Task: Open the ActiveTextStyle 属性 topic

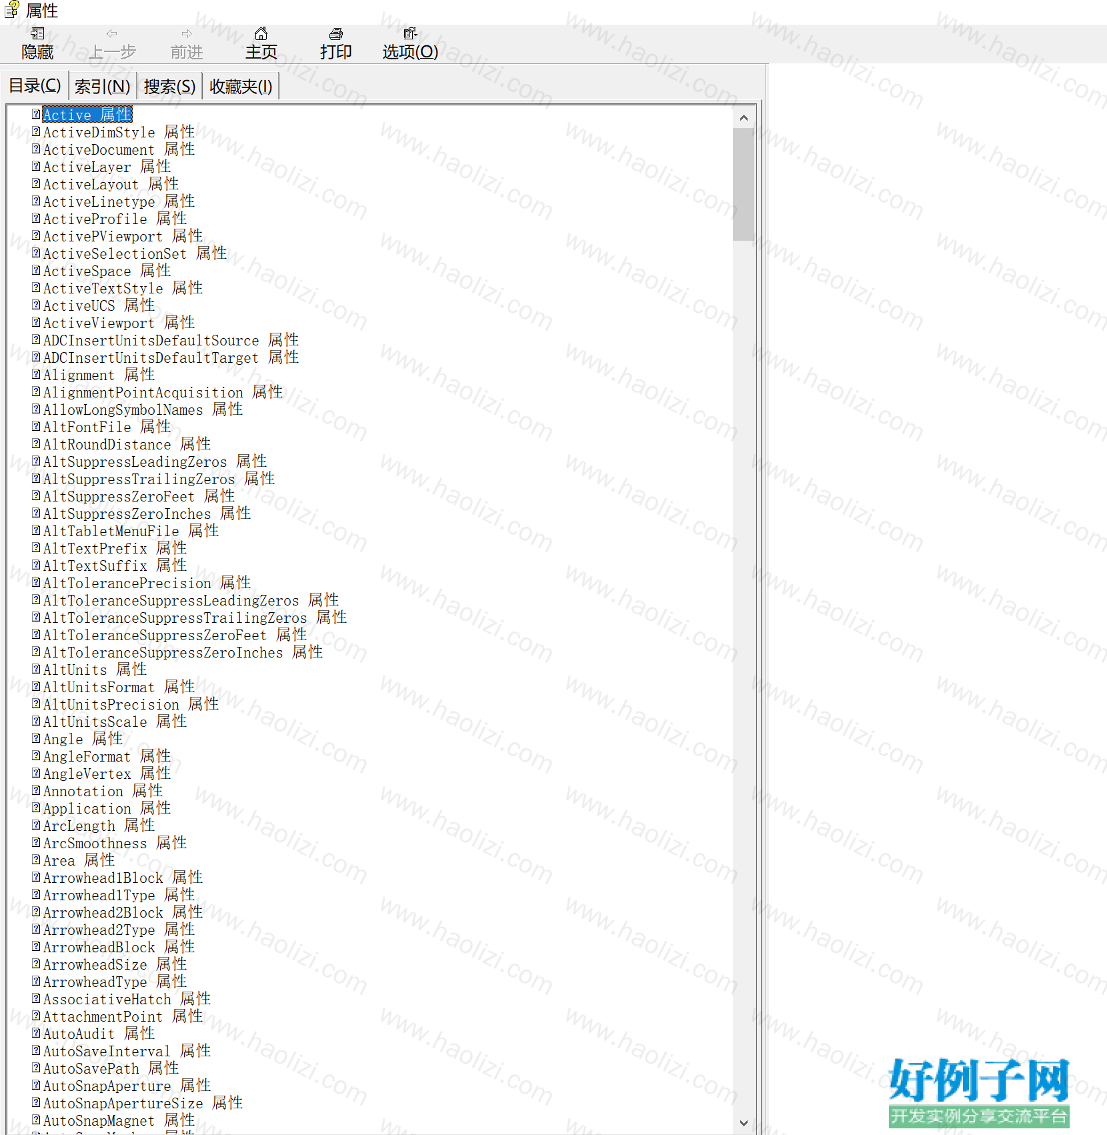Action: 123,288
